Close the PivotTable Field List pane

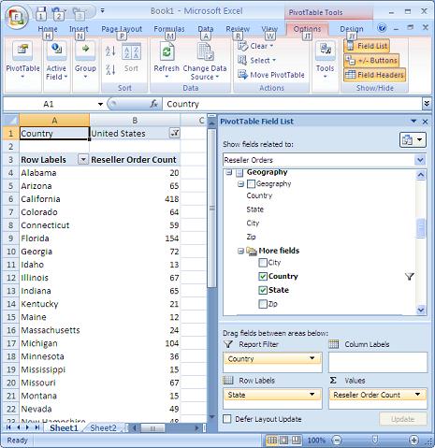[x=425, y=122]
